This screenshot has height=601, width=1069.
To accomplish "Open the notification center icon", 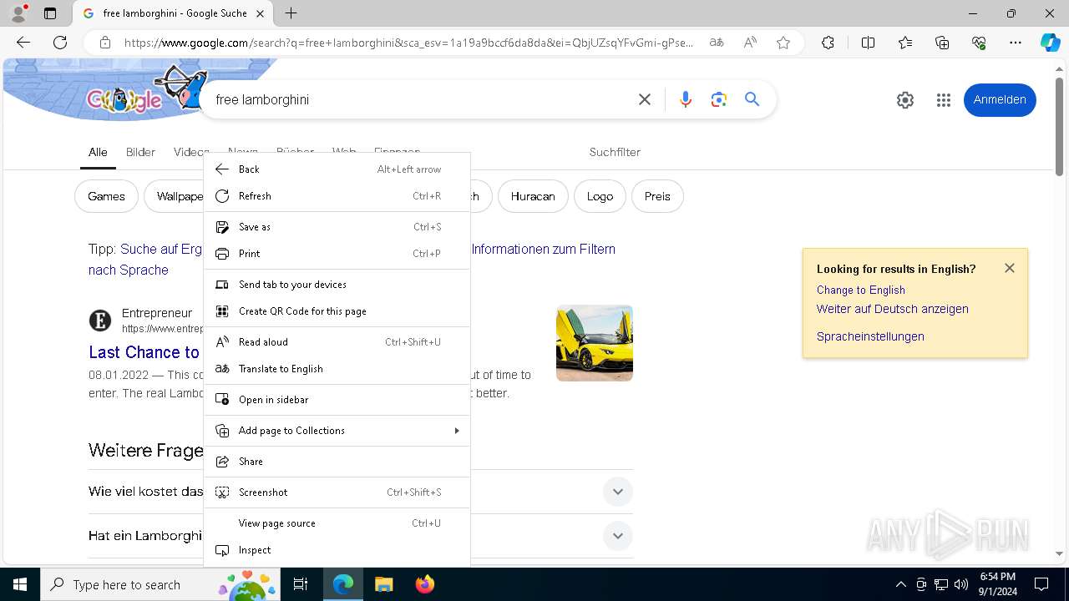I will [x=1041, y=584].
